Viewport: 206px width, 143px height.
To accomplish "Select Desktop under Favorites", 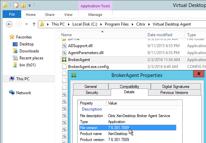I will [26, 44].
